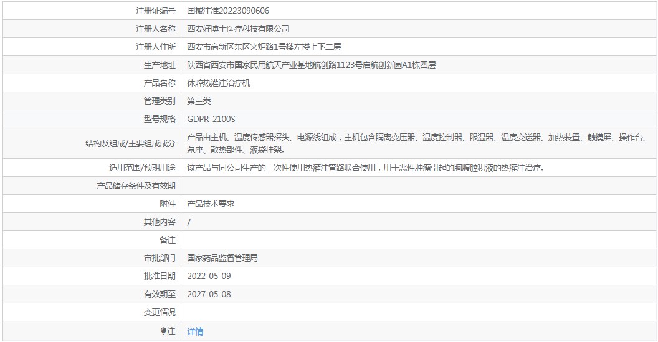Click the 附件 label

point(168,204)
